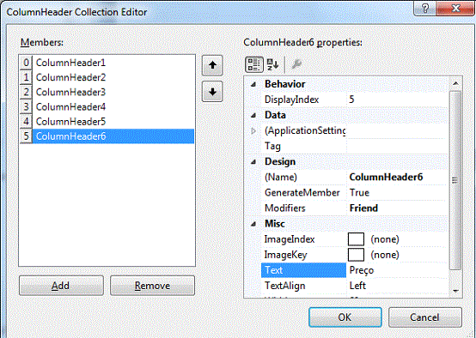Click the ImageIndex preview box
Image resolution: width=476 pixels, height=338 pixels.
pyautogui.click(x=356, y=239)
